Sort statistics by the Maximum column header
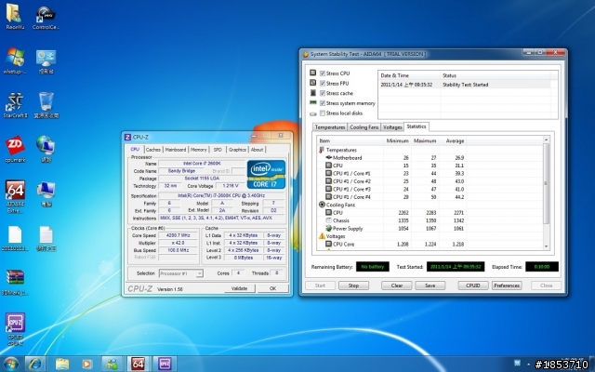 (425, 140)
